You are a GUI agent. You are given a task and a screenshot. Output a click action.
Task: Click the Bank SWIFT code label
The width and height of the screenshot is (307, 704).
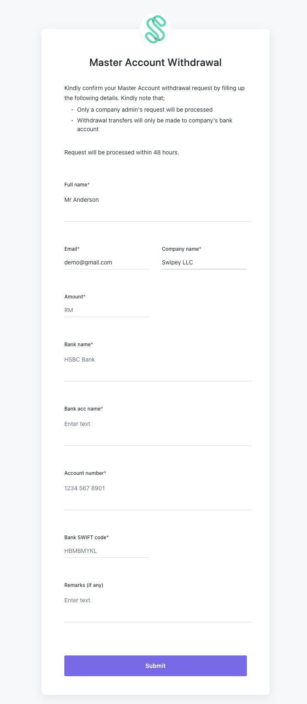(86, 537)
